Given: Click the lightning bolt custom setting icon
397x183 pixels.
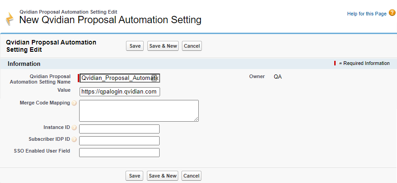Looking at the screenshot, I should 10,19.
